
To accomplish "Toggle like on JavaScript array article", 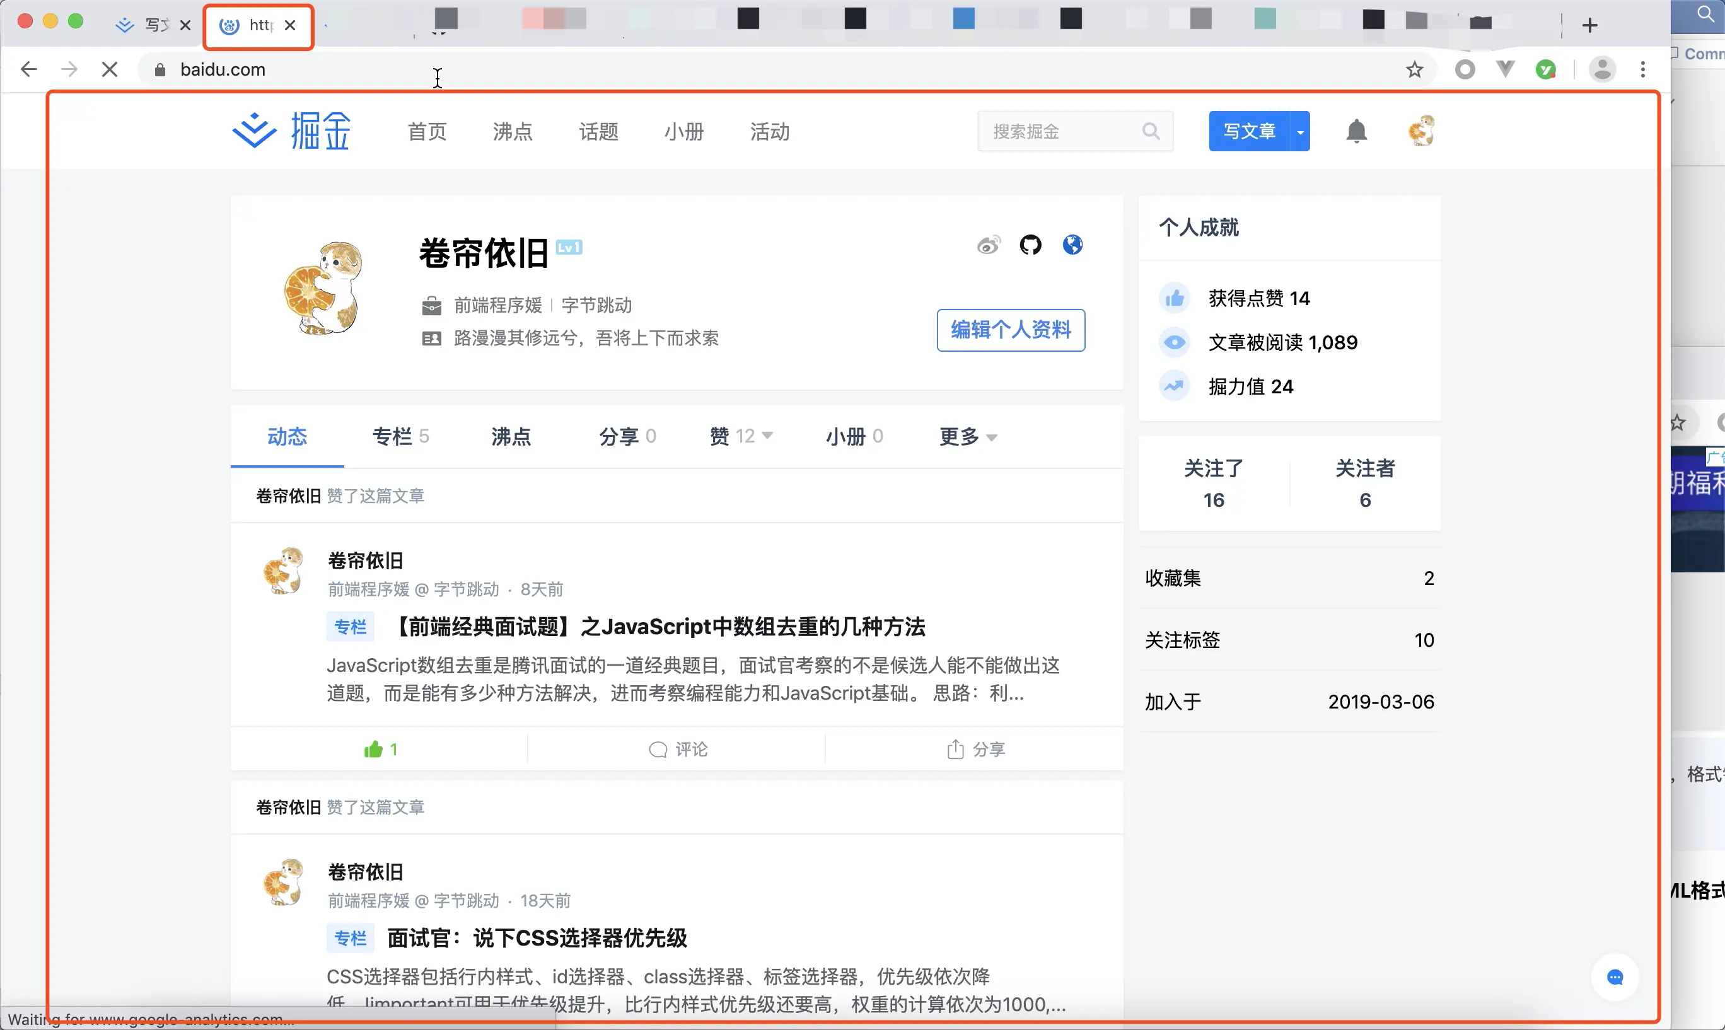I will pos(380,749).
